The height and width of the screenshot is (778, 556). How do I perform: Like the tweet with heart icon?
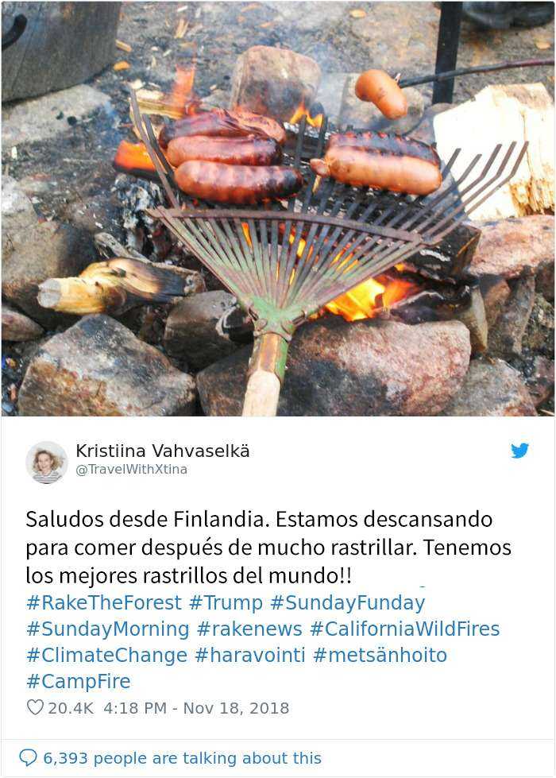click(35, 707)
